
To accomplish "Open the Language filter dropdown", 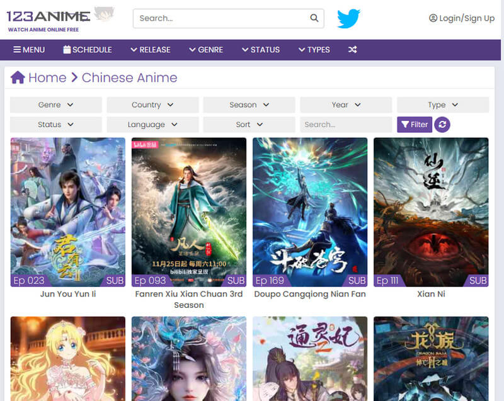I will point(152,125).
